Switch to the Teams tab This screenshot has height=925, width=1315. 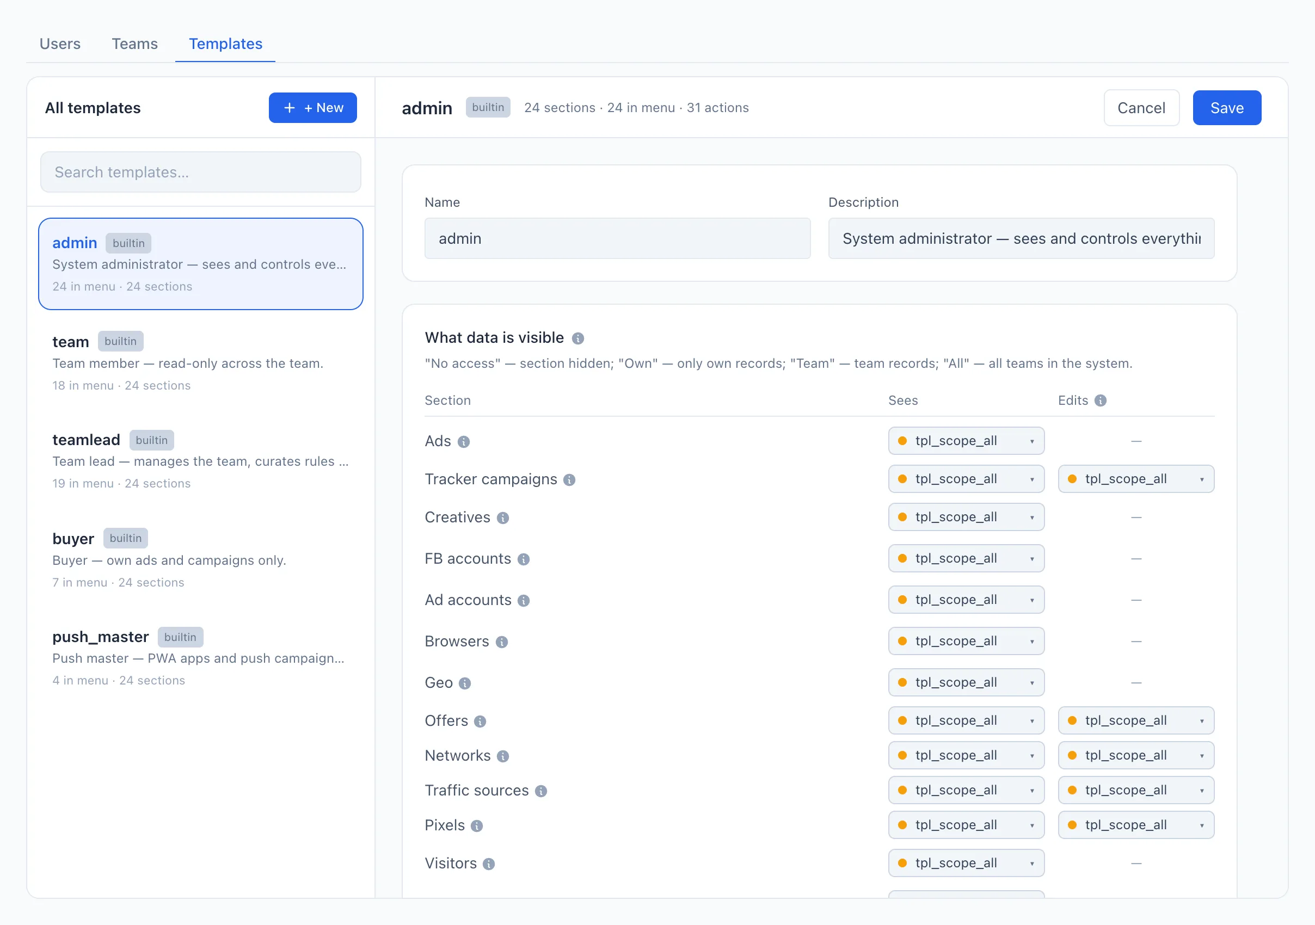point(134,44)
